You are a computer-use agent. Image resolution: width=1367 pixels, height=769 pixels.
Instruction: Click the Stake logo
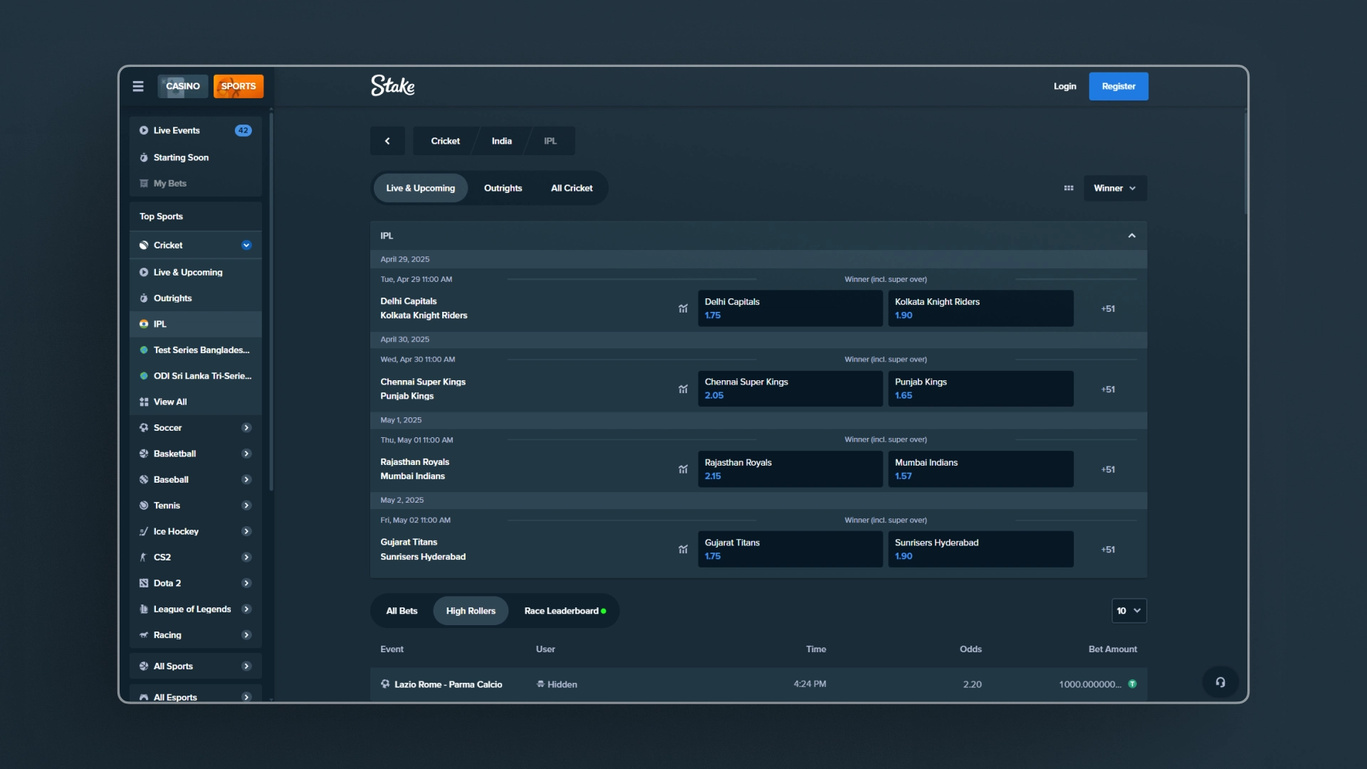pos(392,85)
